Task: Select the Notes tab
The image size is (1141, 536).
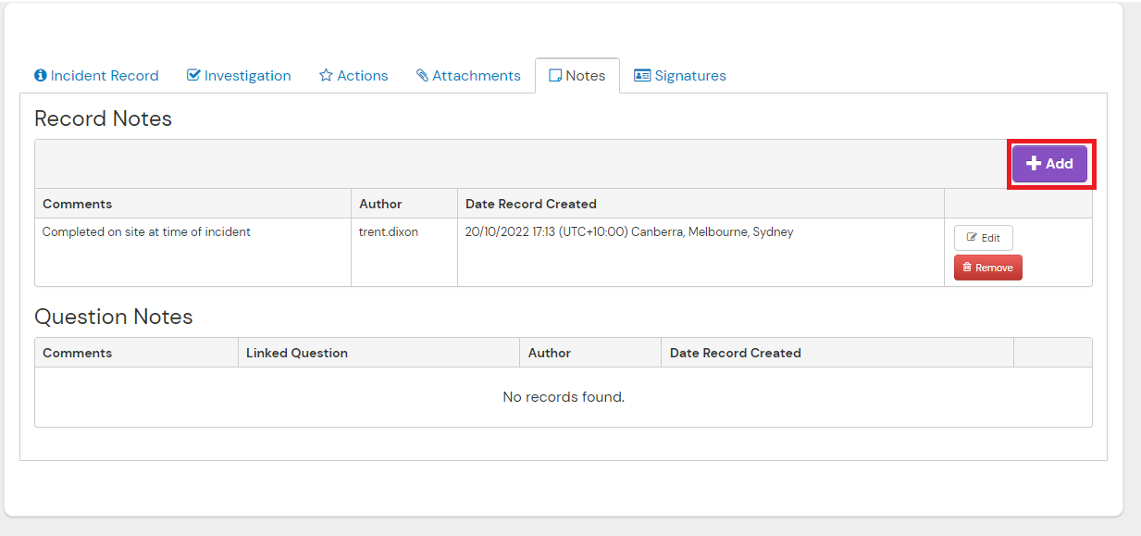Action: [x=577, y=76]
